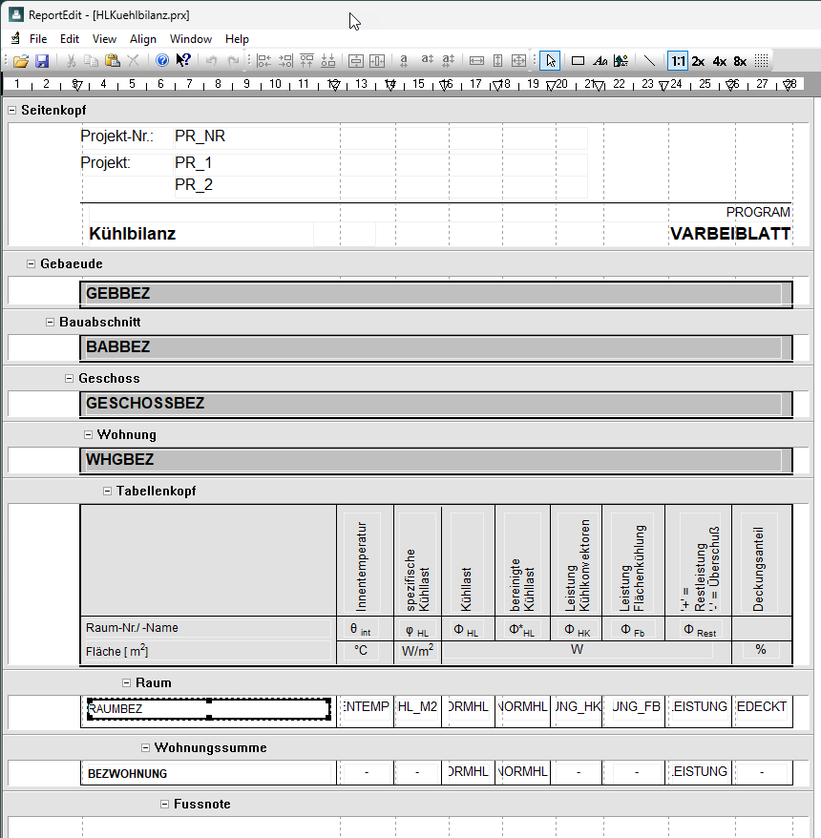This screenshot has height=838, width=821.
Task: Cut selection using the scissors icon
Action: click(x=71, y=61)
